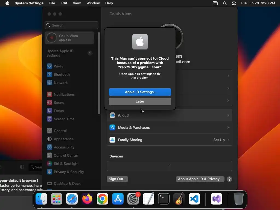
Task: Open the Window menu
Action: pos(93,3)
